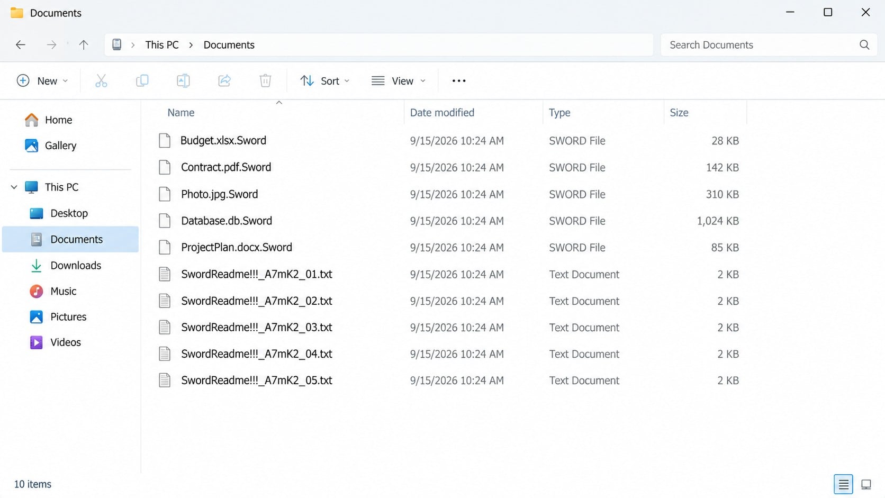Go back with the left arrow
This screenshot has height=498, width=885.
pyautogui.click(x=21, y=45)
